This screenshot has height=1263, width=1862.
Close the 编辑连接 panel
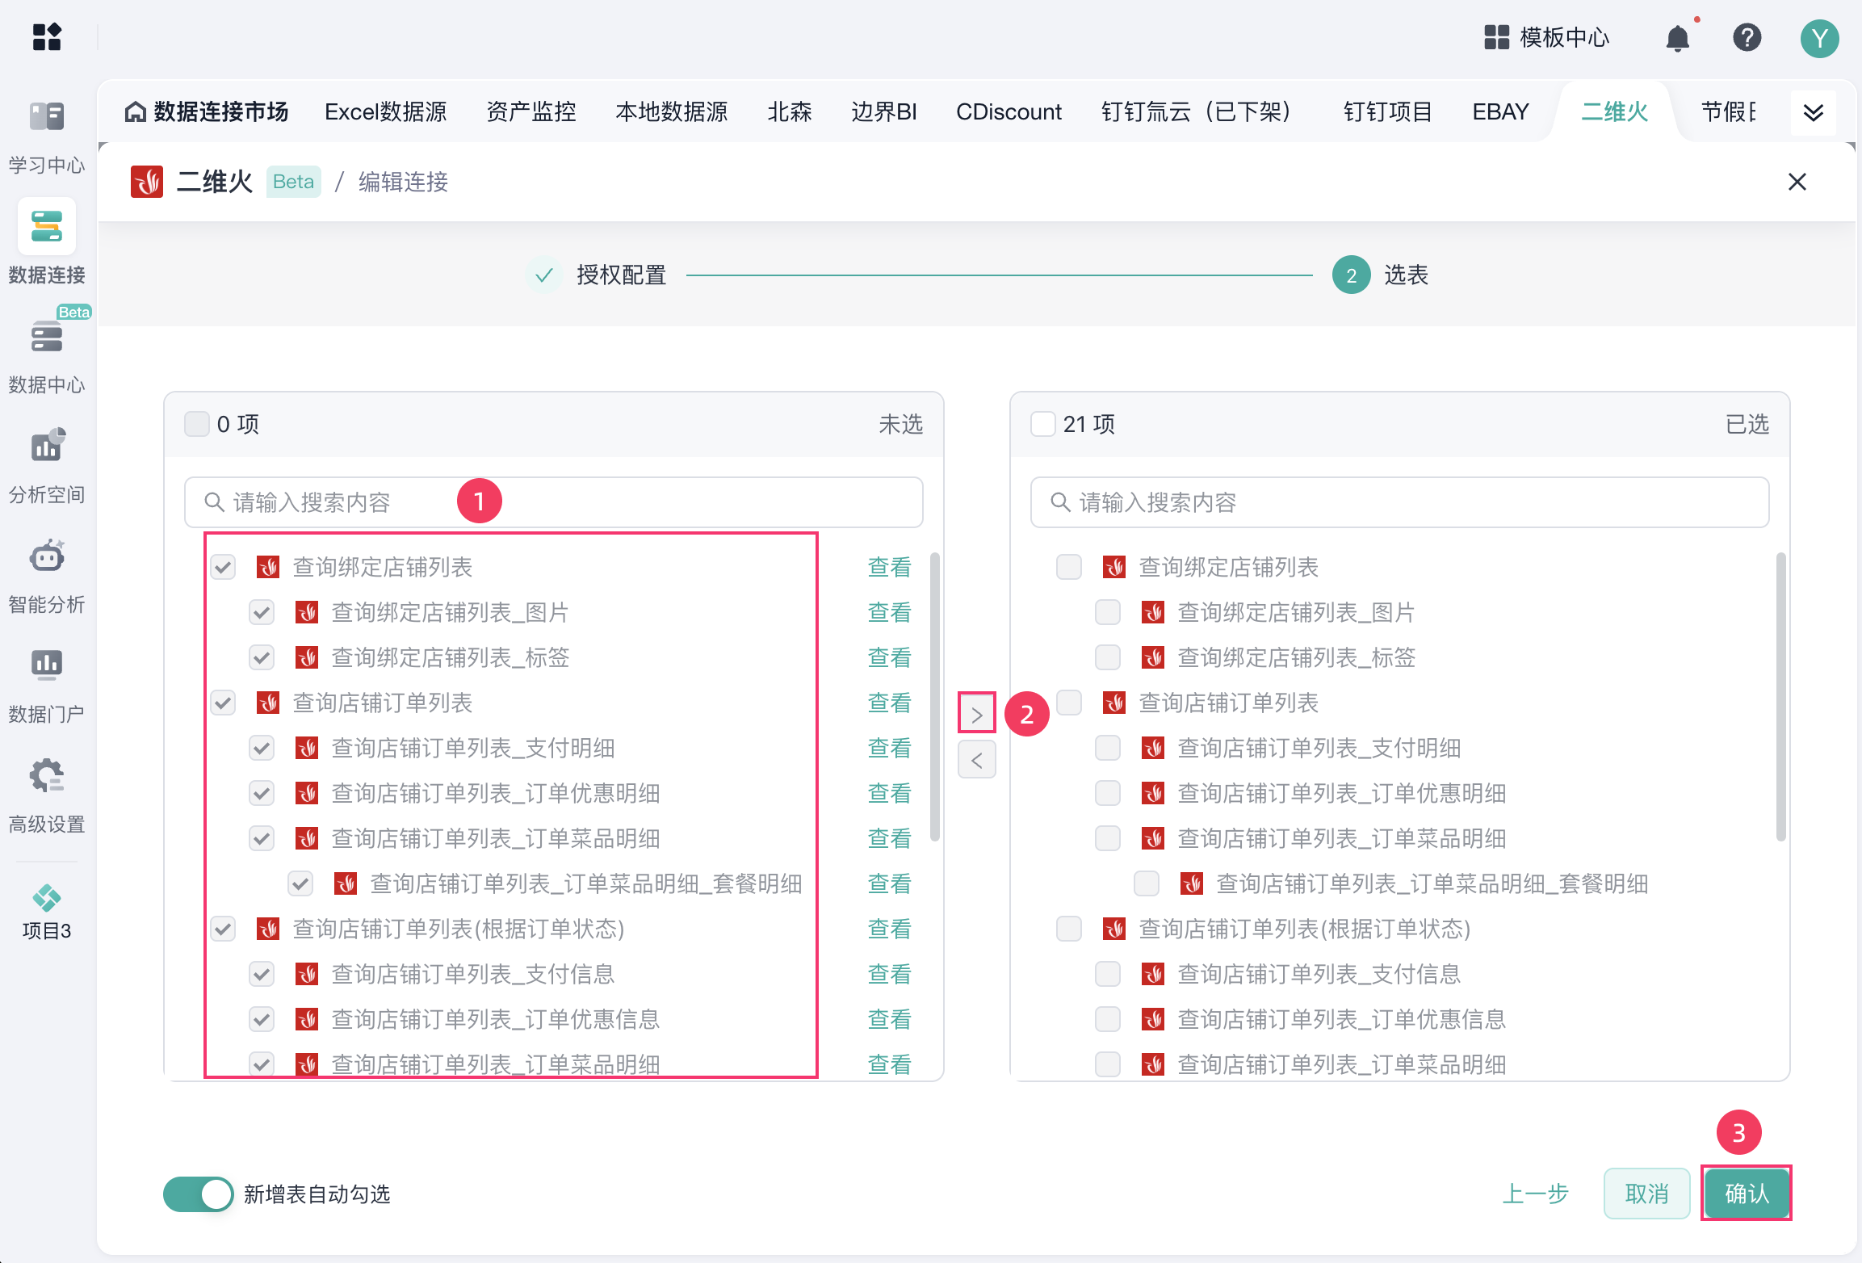pos(1797,182)
